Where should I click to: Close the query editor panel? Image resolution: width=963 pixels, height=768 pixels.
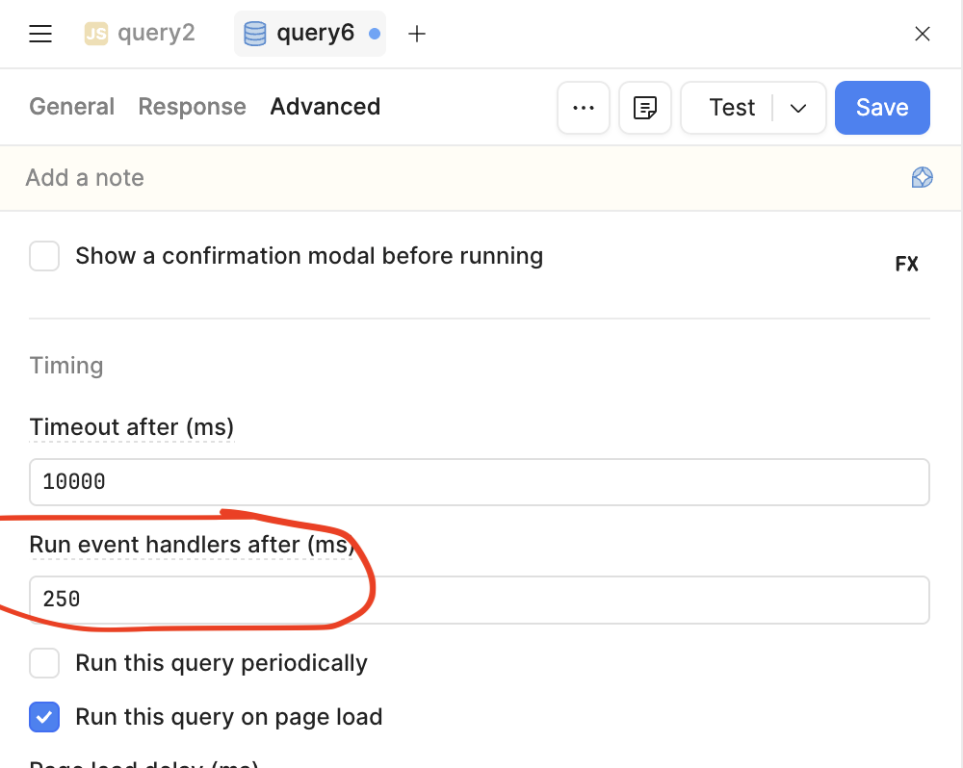pos(922,35)
